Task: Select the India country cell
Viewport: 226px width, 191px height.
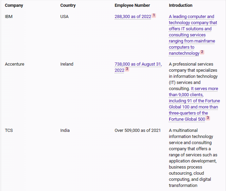Action: click(x=65, y=131)
